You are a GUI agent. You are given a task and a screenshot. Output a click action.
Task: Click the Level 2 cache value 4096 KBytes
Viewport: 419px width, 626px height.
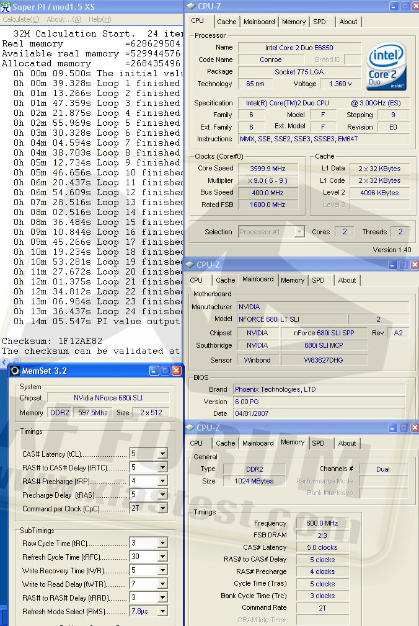[379, 193]
